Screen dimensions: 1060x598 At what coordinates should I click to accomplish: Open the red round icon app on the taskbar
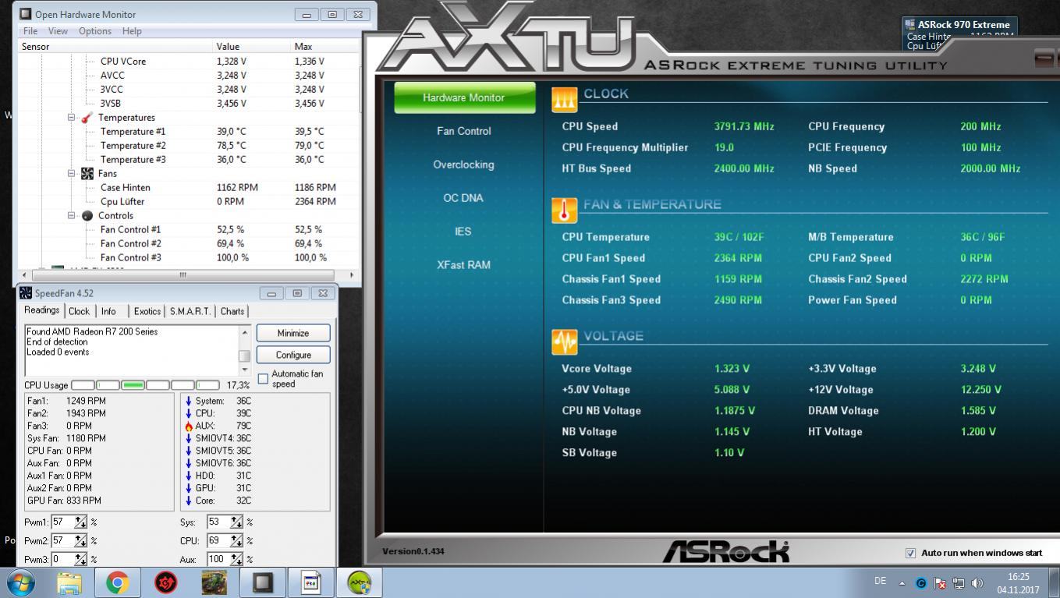[x=165, y=582]
